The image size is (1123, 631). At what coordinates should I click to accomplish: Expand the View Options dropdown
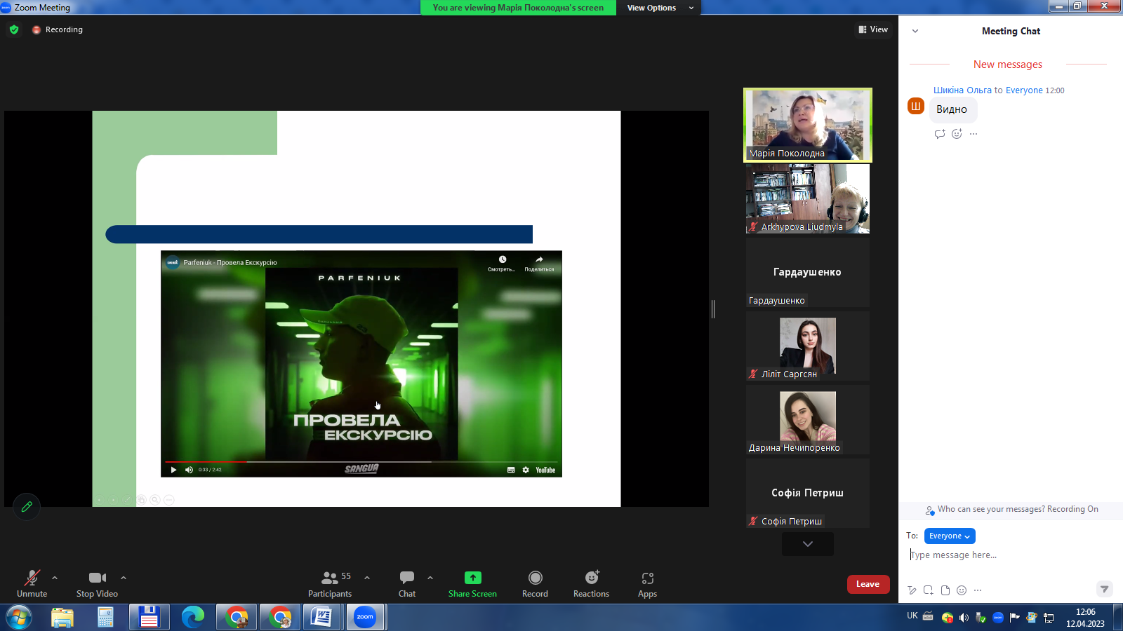pyautogui.click(x=660, y=8)
